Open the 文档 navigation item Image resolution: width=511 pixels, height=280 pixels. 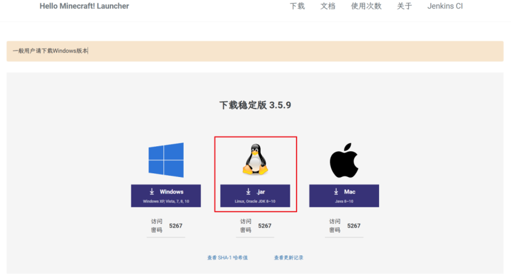(327, 6)
